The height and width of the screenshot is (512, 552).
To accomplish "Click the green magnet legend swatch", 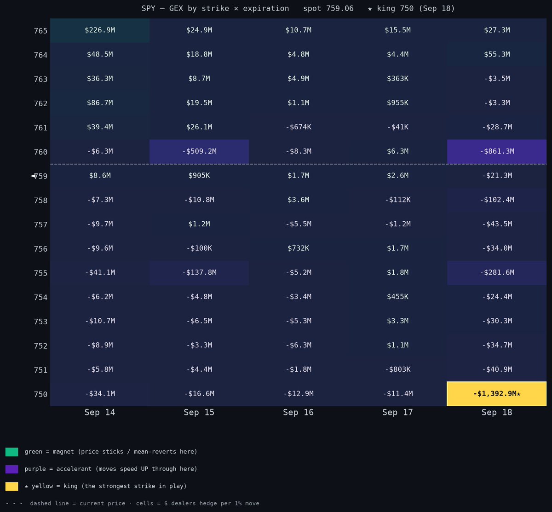I will pos(12,452).
